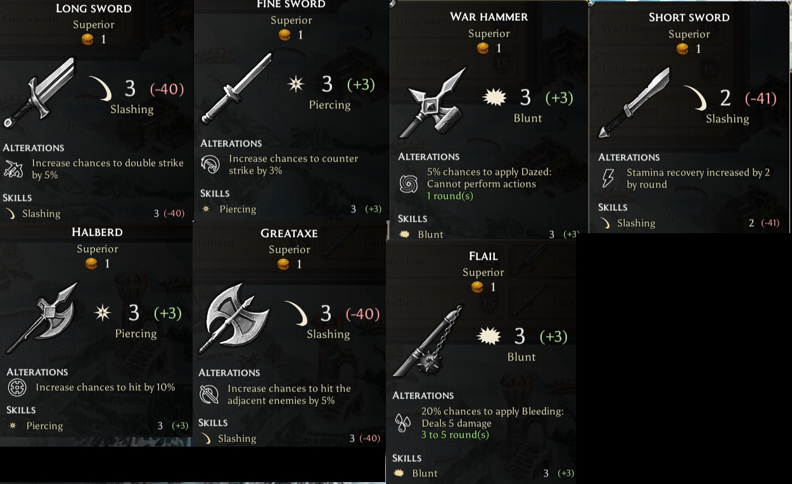Click the Long sword weapon image
The width and height of the screenshot is (792, 484).
(x=39, y=92)
